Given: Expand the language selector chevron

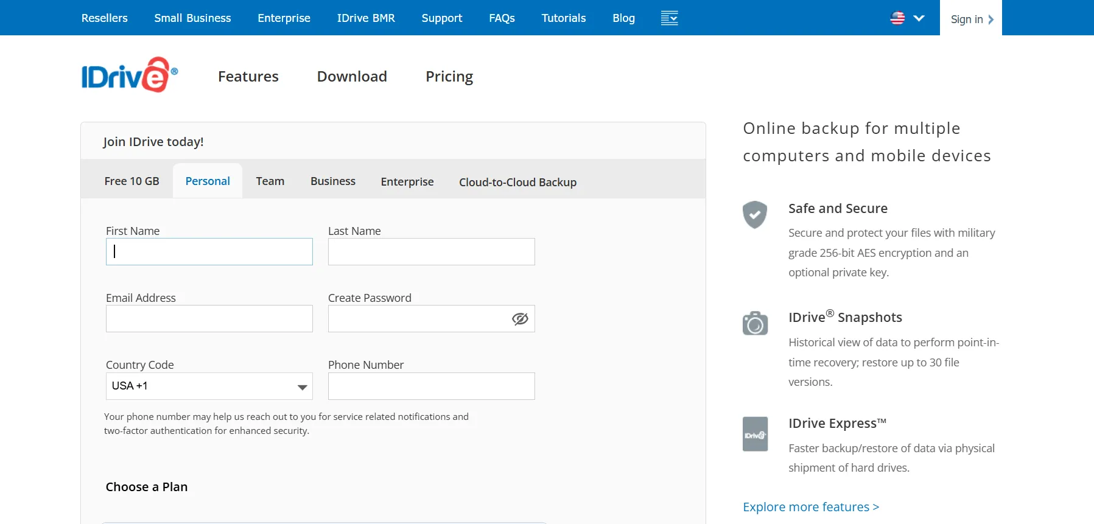Looking at the screenshot, I should click(919, 18).
